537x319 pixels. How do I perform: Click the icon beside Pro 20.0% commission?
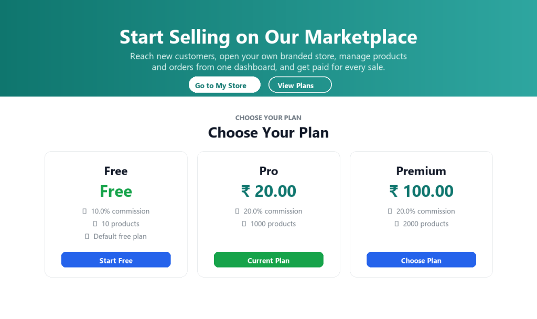[237, 211]
